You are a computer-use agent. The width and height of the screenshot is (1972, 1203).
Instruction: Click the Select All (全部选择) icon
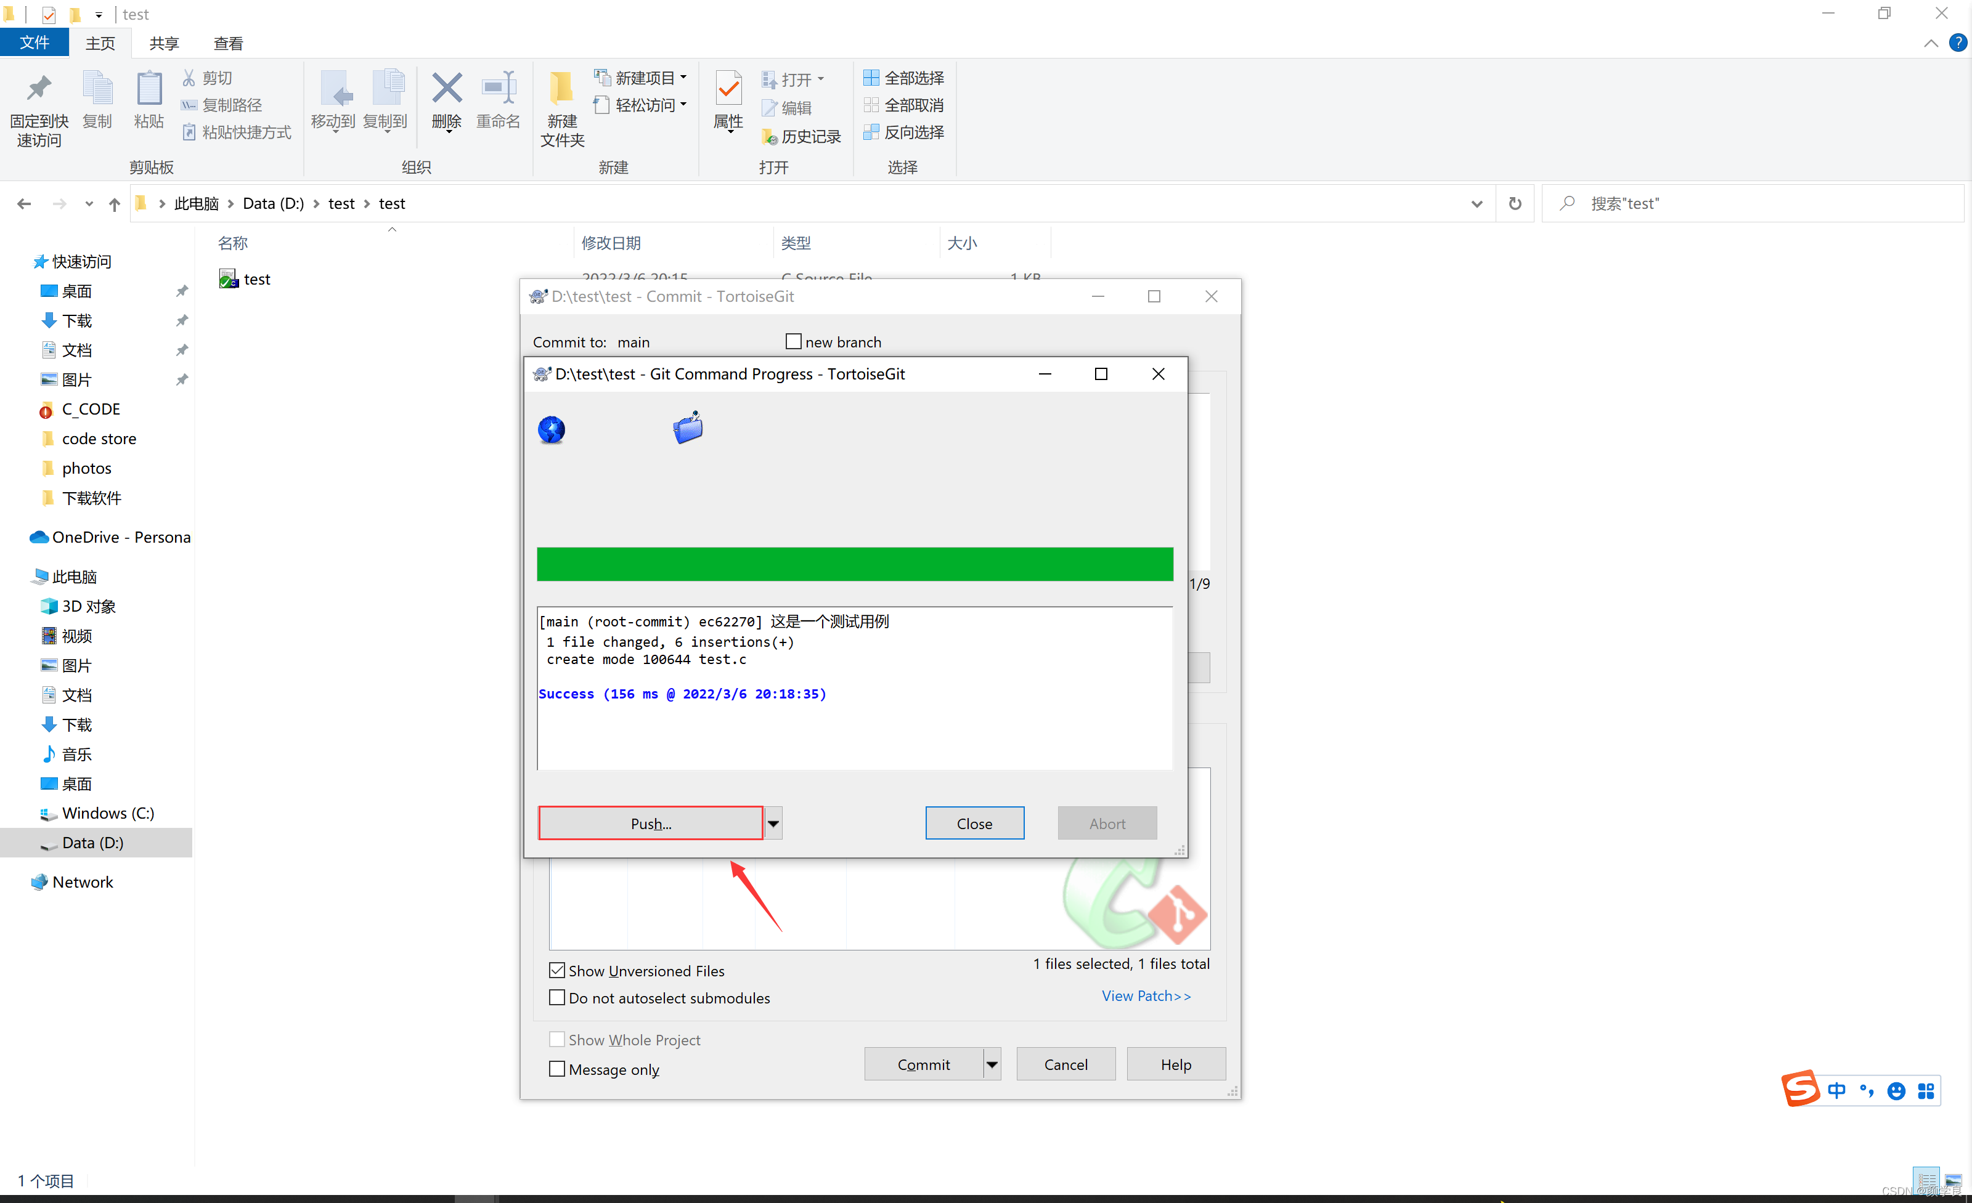871,78
